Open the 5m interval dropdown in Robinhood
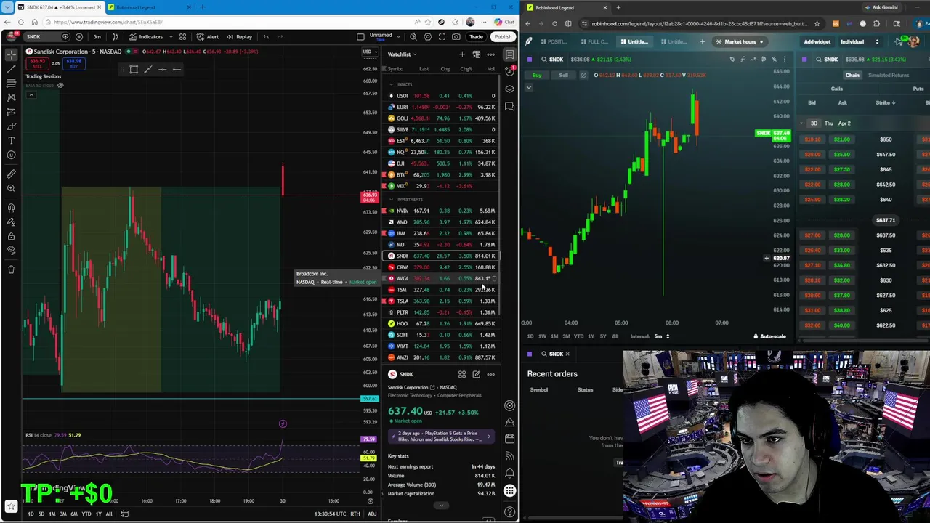 660,336
